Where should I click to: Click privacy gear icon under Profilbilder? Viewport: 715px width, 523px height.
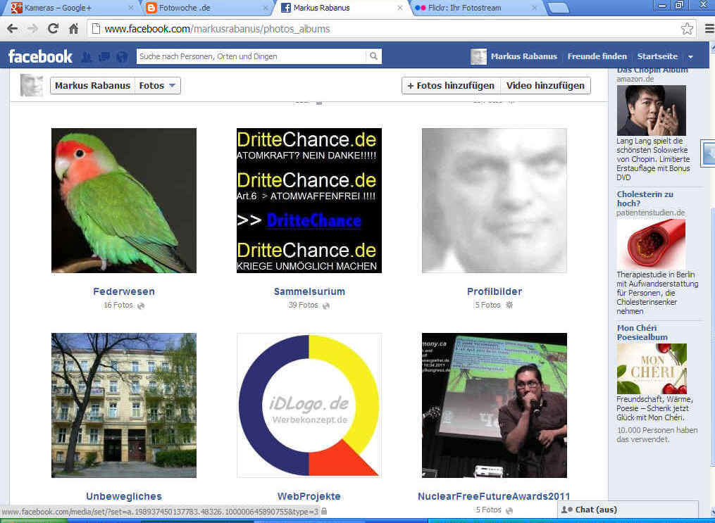tap(510, 305)
